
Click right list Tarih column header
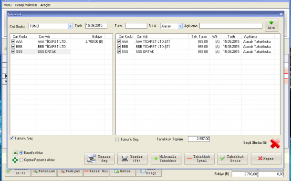231,37
